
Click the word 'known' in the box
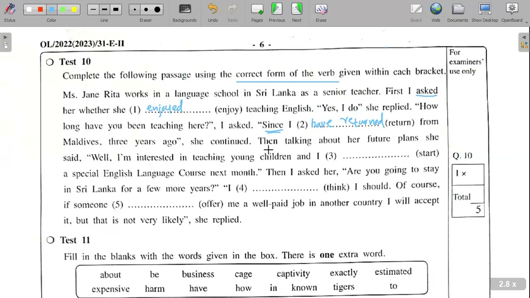pos(304,287)
